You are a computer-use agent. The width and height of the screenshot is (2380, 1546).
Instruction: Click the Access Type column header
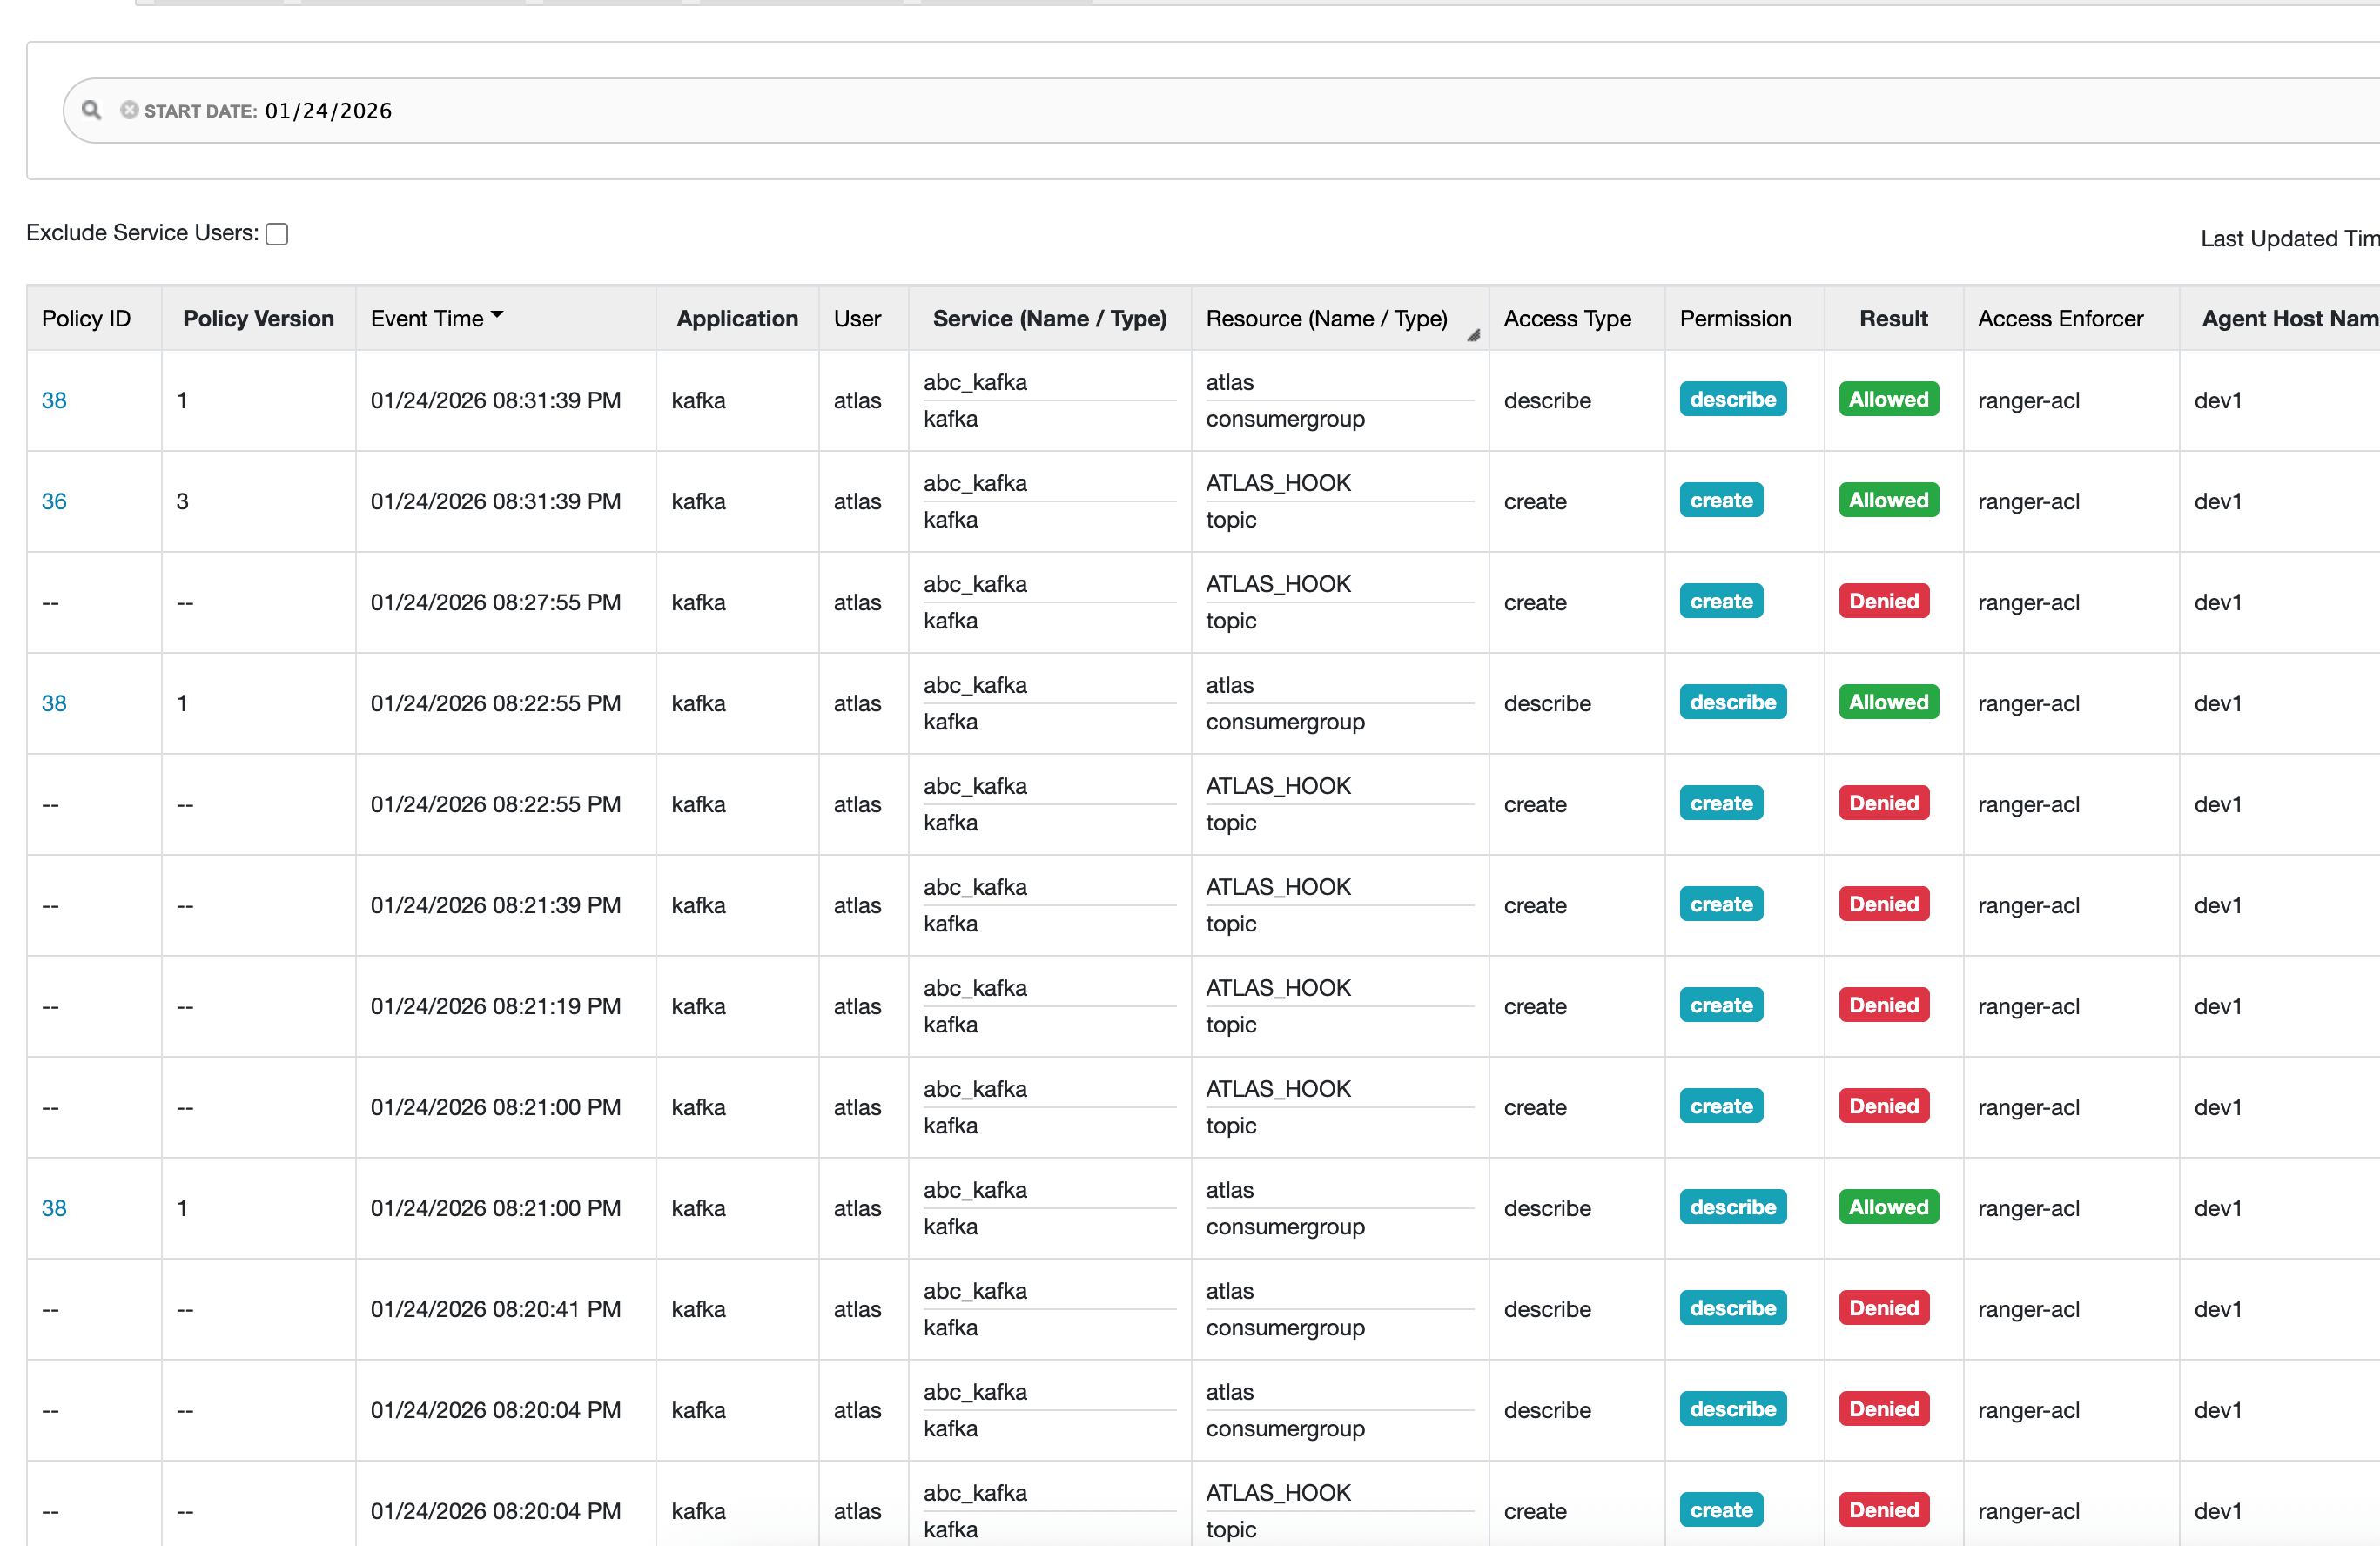click(1567, 318)
